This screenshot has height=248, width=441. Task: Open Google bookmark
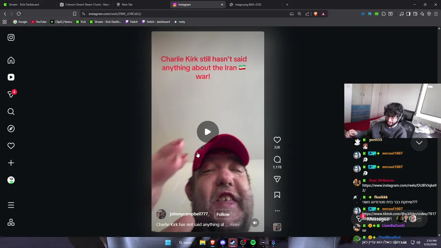coord(20,22)
